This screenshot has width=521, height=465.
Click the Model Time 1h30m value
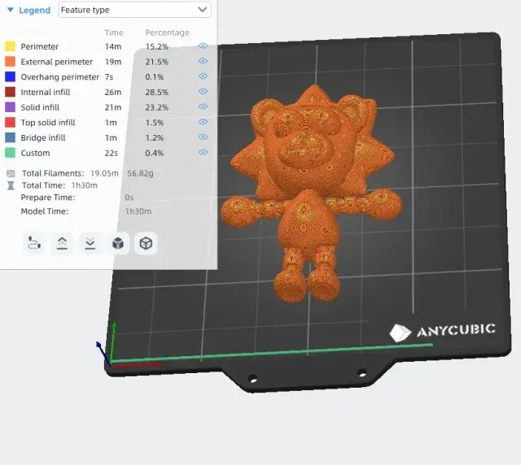click(138, 211)
